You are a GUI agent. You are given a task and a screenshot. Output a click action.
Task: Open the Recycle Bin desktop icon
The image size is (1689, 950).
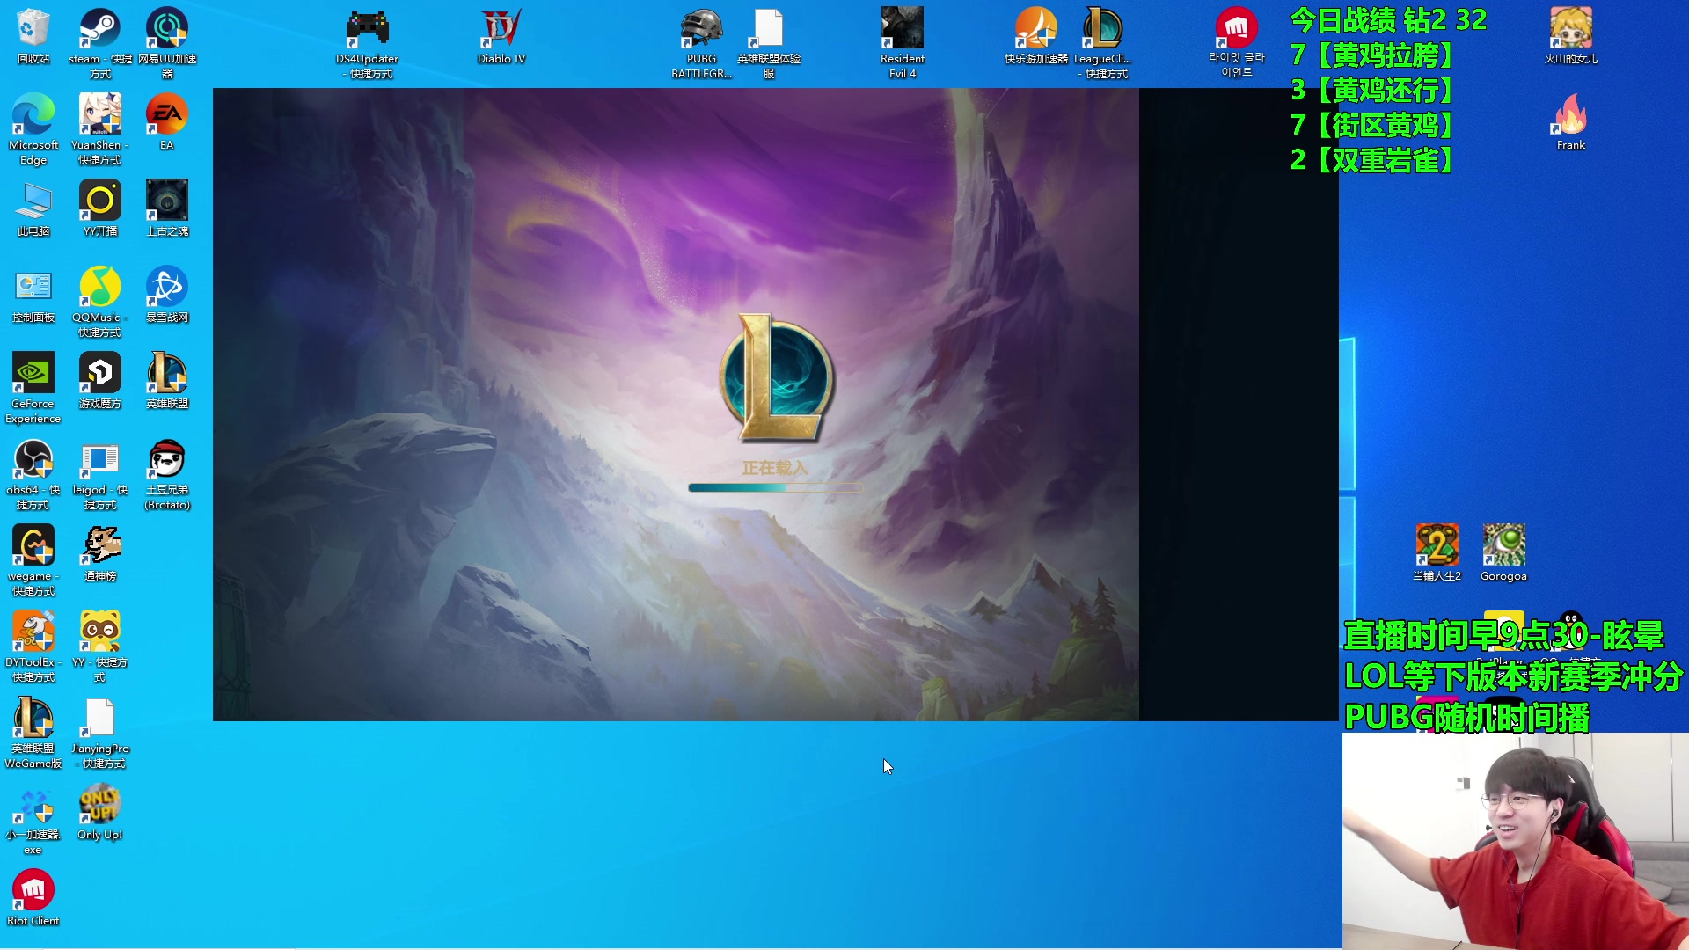(33, 35)
